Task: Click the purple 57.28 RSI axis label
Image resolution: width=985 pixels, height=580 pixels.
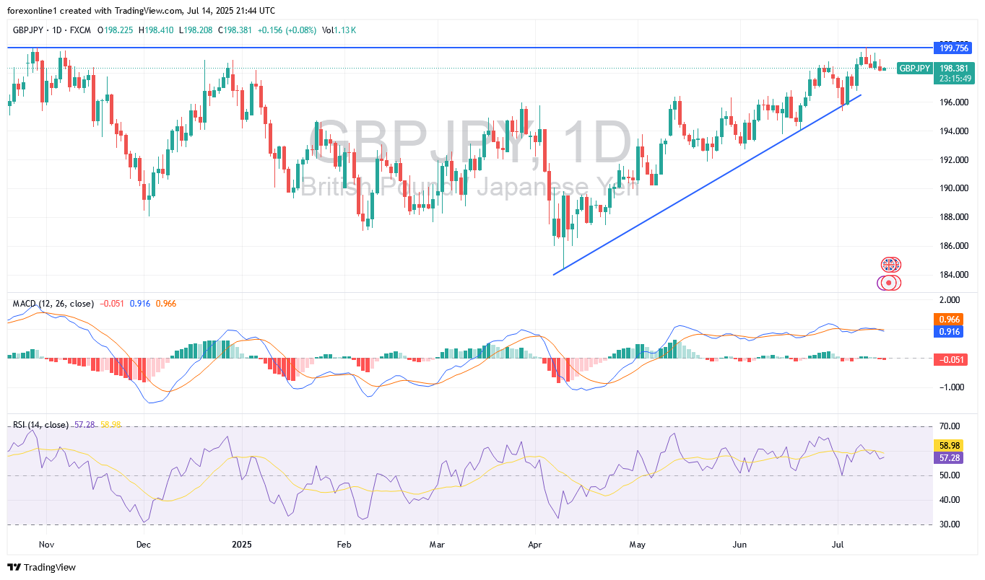Action: pyautogui.click(x=949, y=458)
